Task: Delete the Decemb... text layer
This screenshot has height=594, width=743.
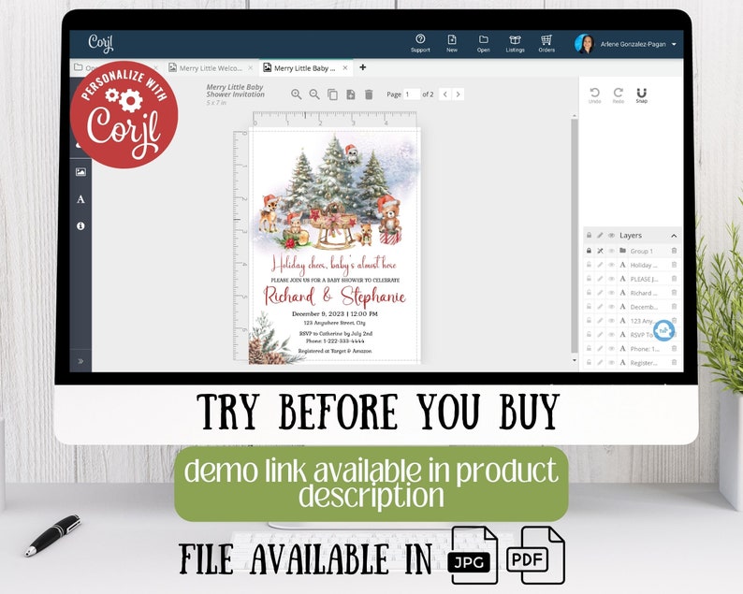Action: click(x=674, y=307)
